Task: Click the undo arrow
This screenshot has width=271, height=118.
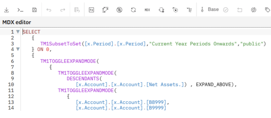Action: click(49, 10)
